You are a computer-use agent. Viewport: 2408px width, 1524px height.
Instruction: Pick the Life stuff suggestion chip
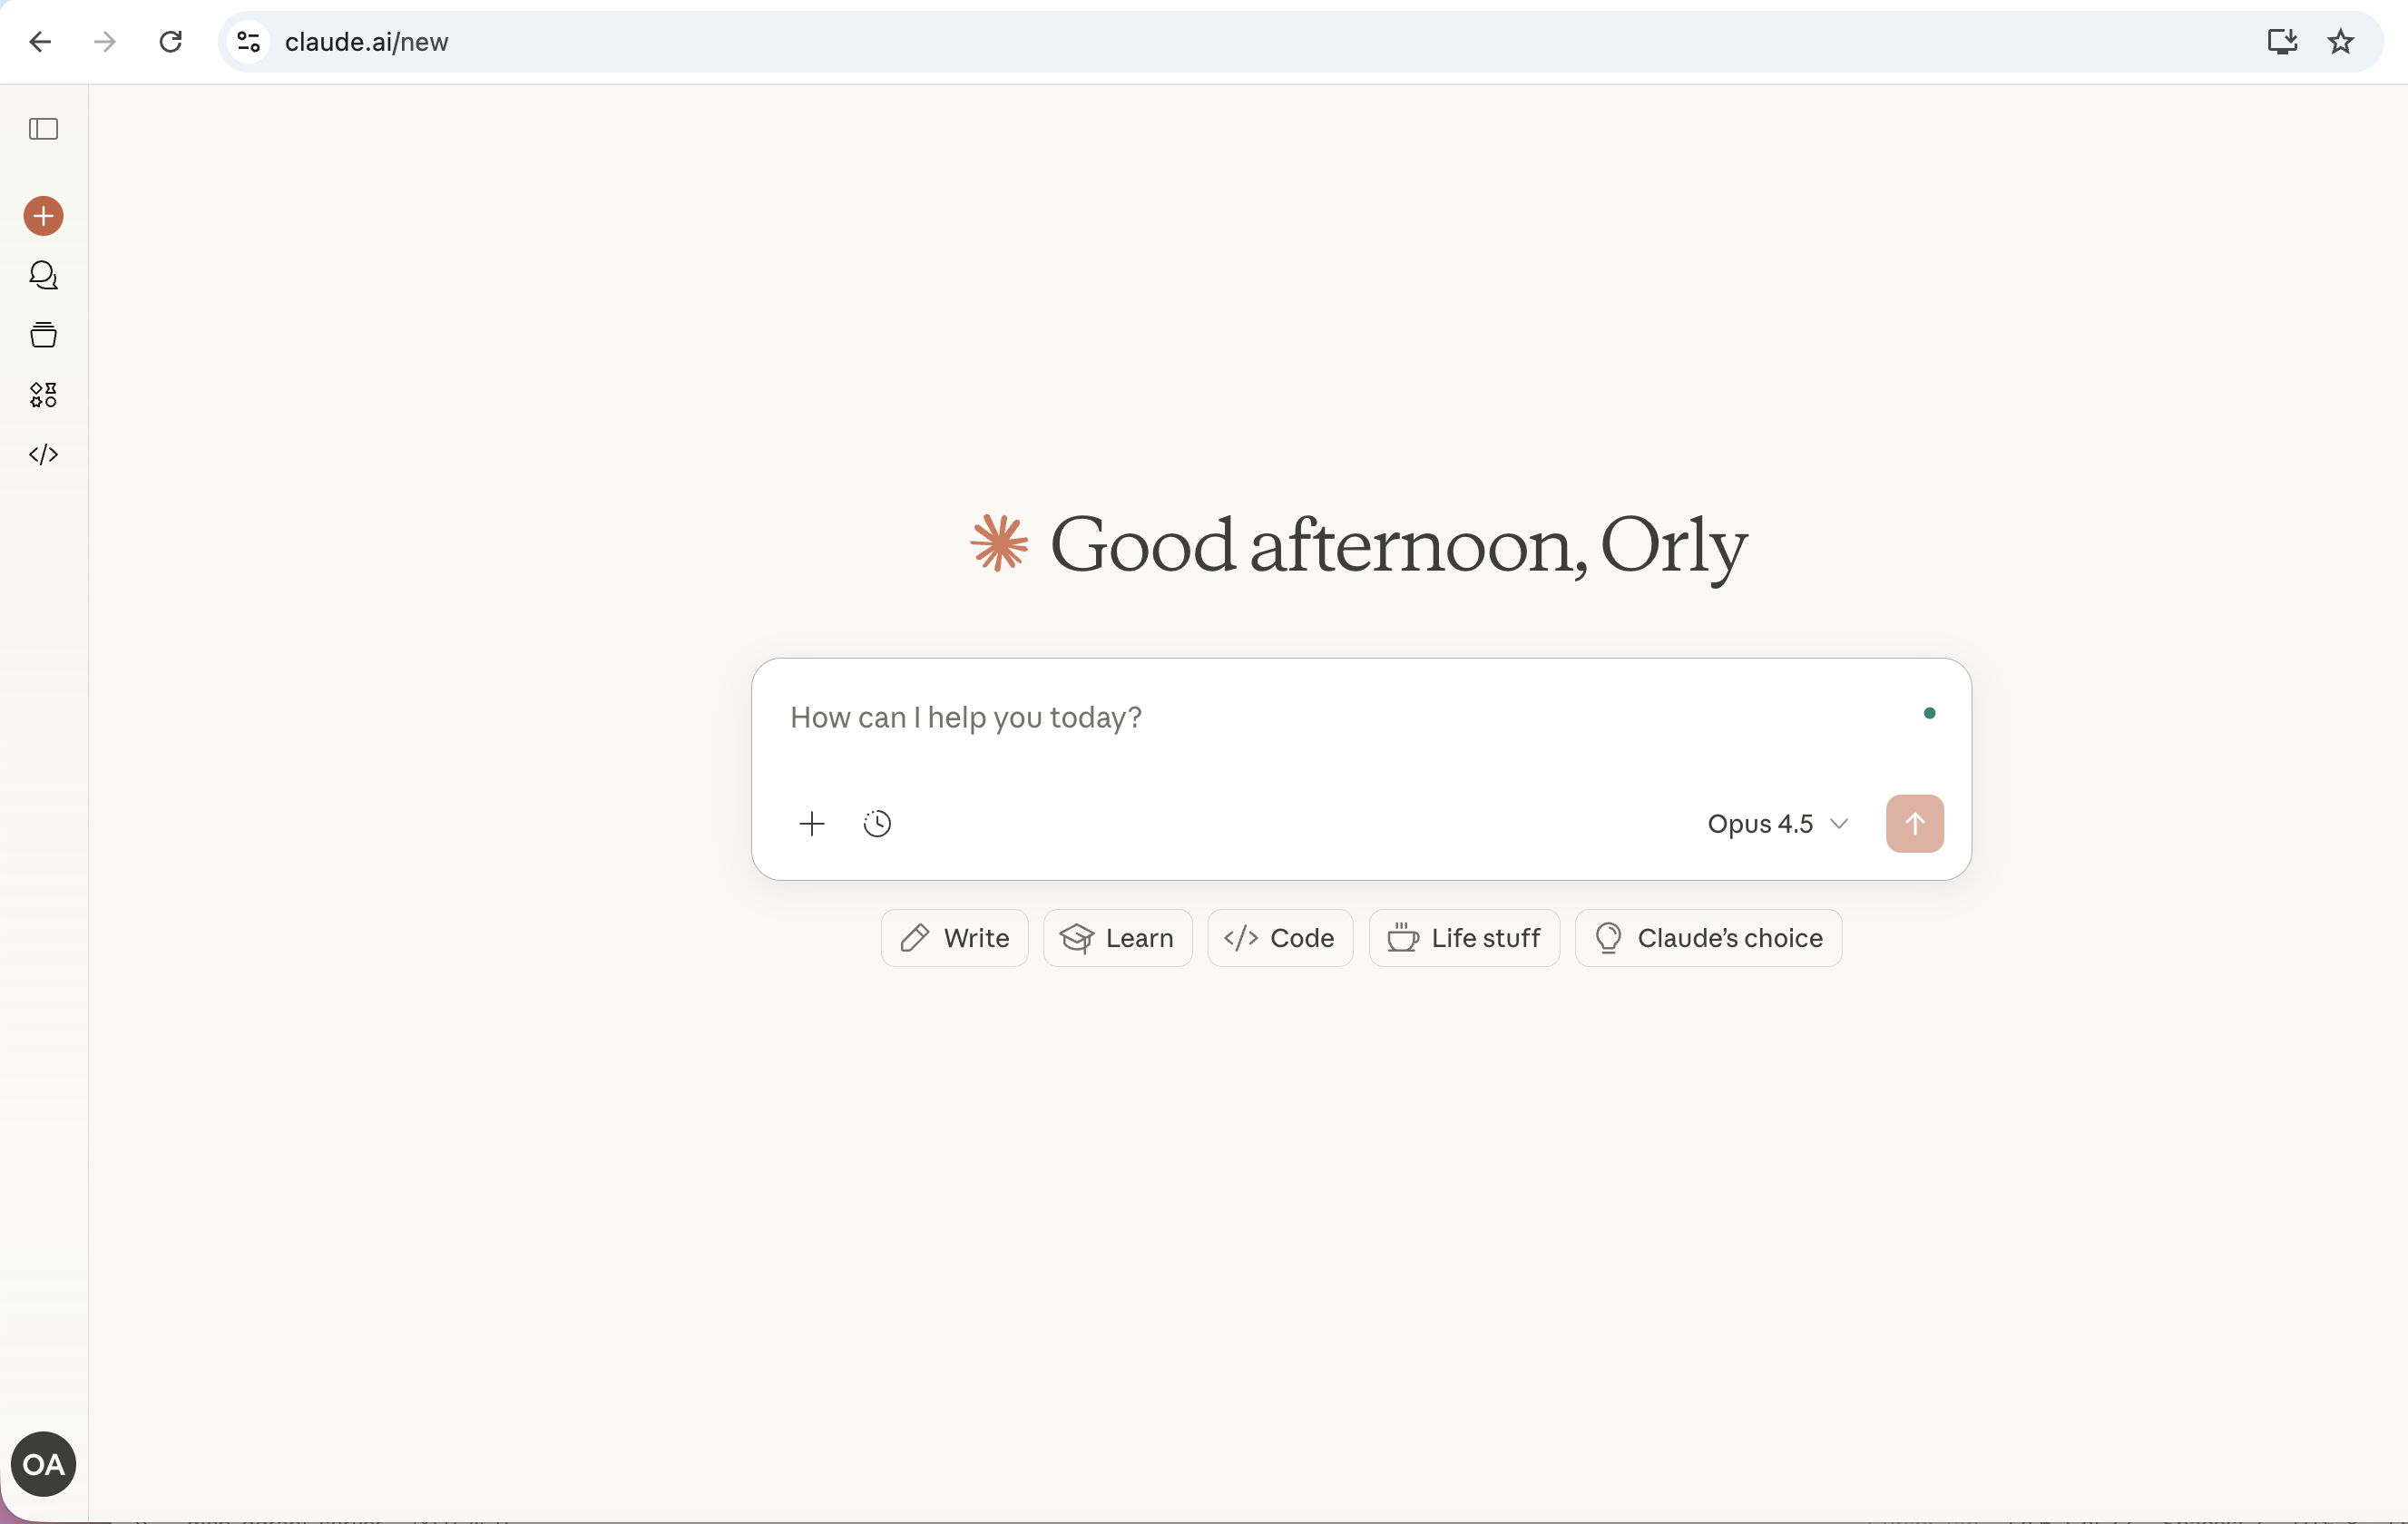click(x=1463, y=938)
